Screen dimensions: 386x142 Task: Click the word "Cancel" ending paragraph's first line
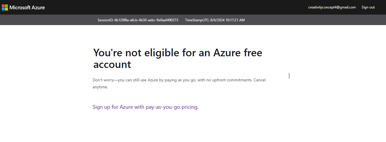click(x=259, y=80)
